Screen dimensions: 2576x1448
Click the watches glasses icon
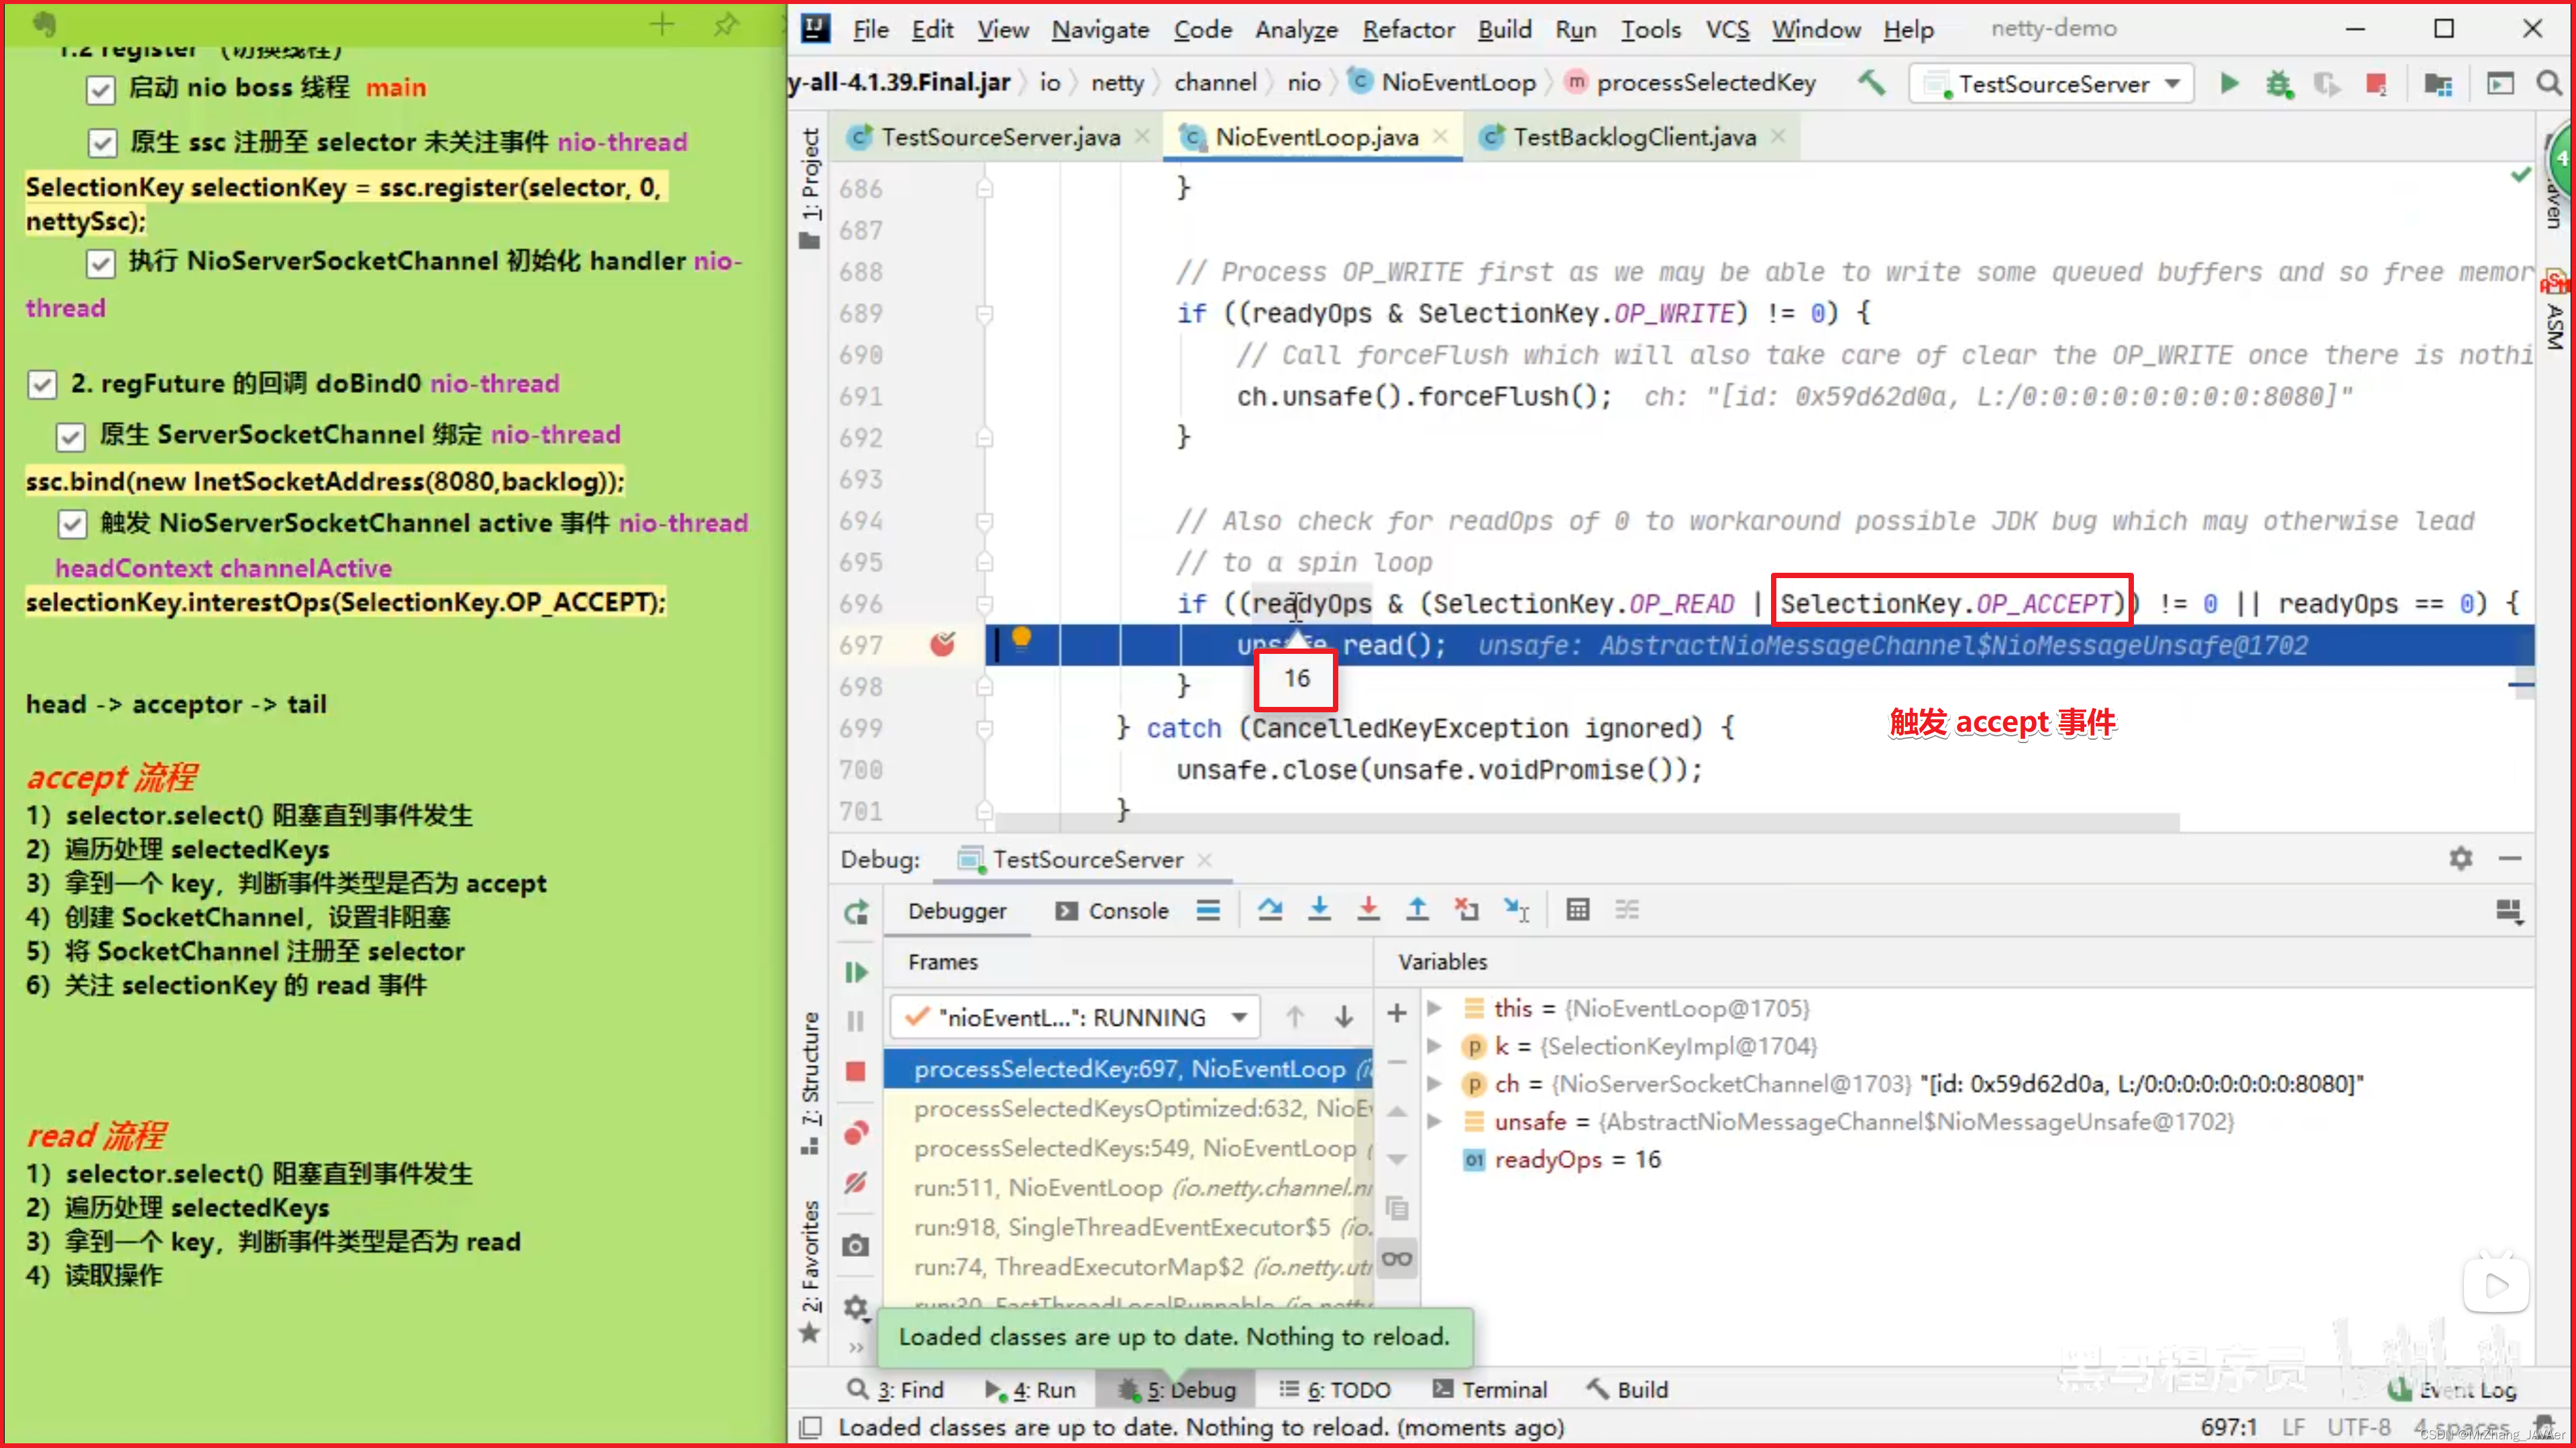pos(1397,1258)
